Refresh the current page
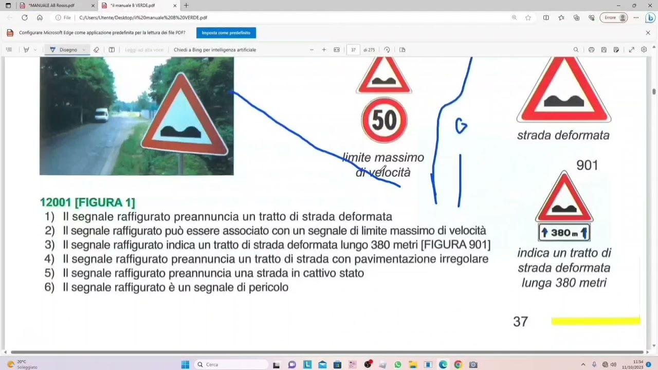The height and width of the screenshot is (370, 658). point(25,17)
